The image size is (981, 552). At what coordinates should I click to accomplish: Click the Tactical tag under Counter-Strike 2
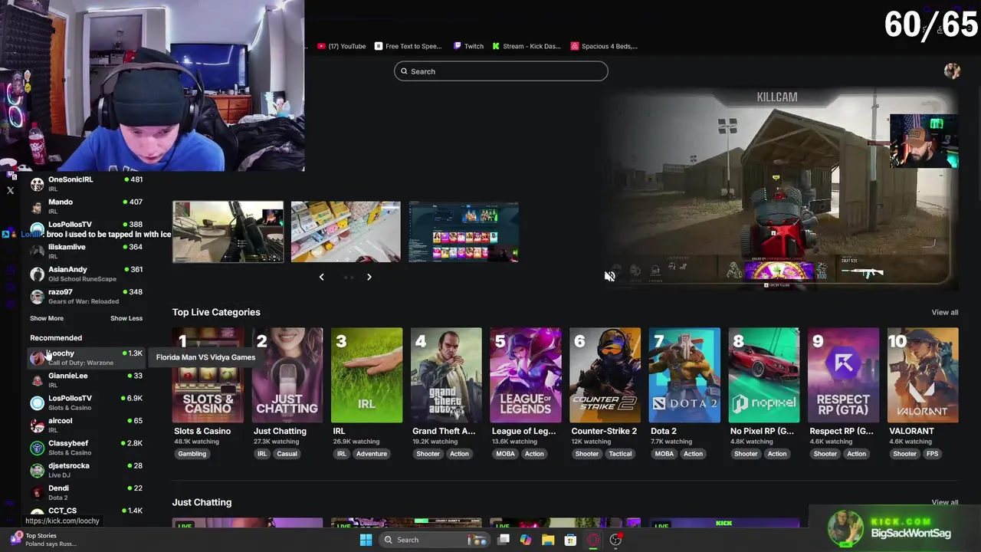coord(620,454)
